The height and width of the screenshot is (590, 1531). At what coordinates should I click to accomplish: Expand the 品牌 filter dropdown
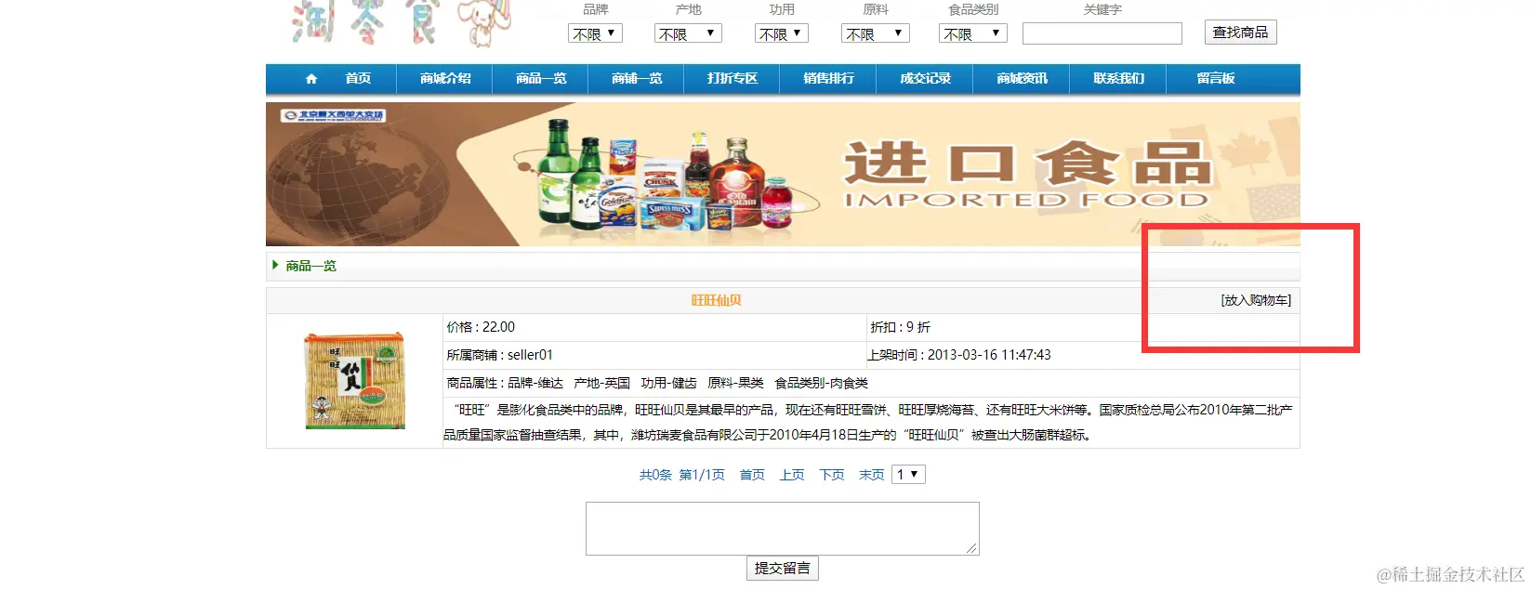pyautogui.click(x=595, y=33)
